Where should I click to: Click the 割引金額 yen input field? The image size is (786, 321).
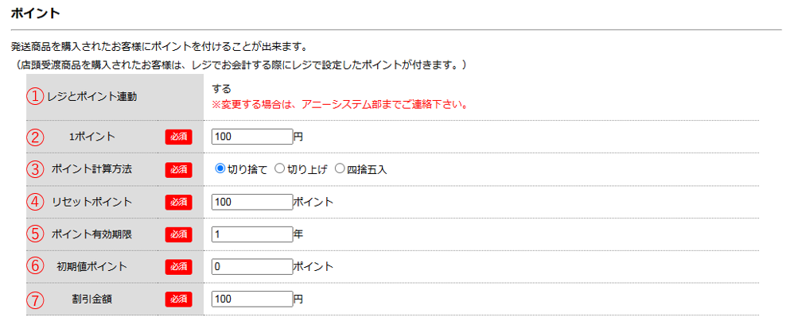click(x=252, y=300)
